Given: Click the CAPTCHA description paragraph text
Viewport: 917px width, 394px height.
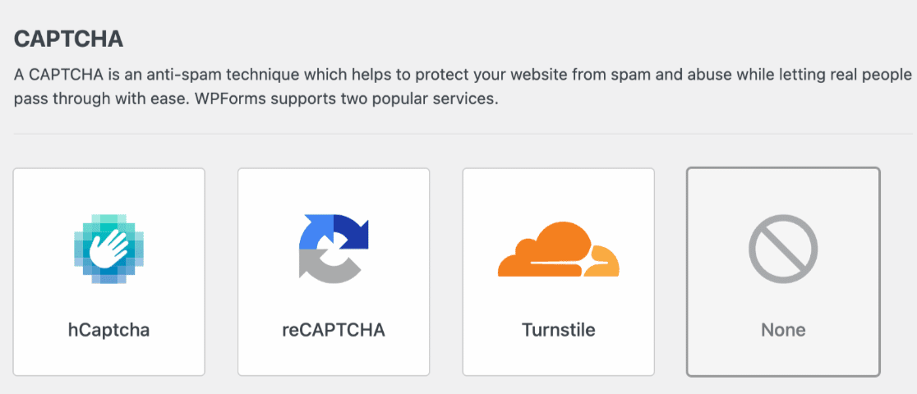Looking at the screenshot, I should coord(463,87).
